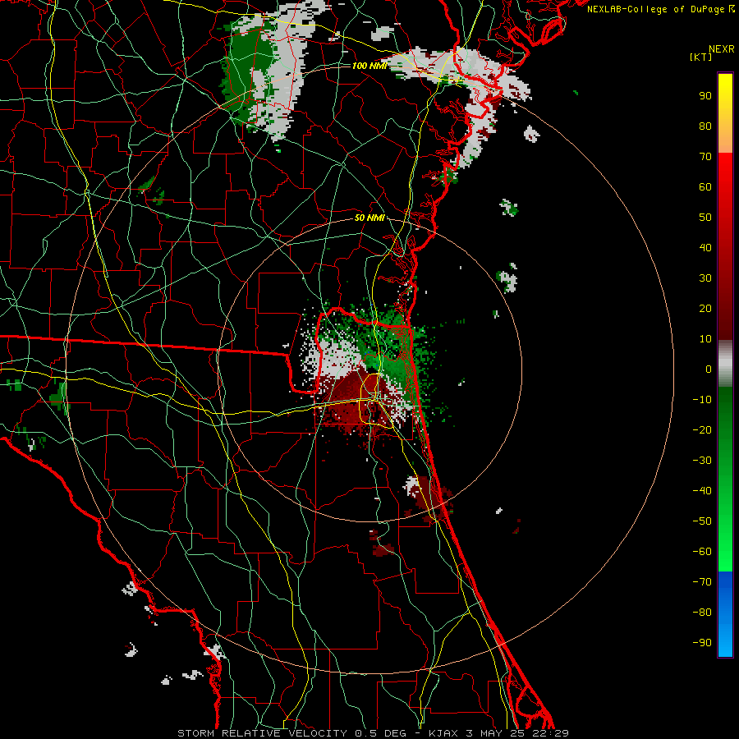Click the -80 value on the velocity scale
Viewport: 739px width, 739px height.
tap(702, 613)
